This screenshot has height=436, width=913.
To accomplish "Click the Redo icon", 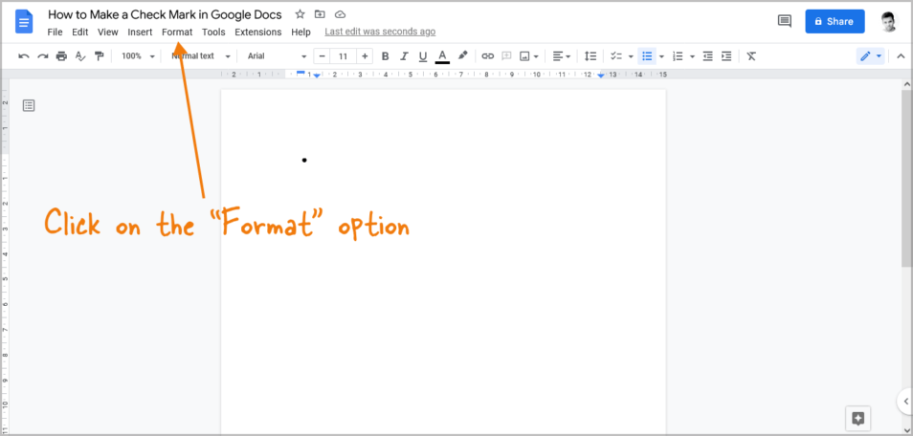I will 42,56.
